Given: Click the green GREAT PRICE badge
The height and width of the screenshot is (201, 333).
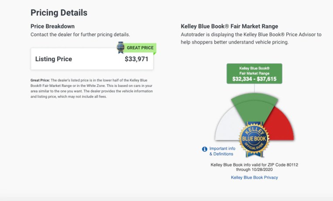Looking at the screenshot, I should coord(140,48).
